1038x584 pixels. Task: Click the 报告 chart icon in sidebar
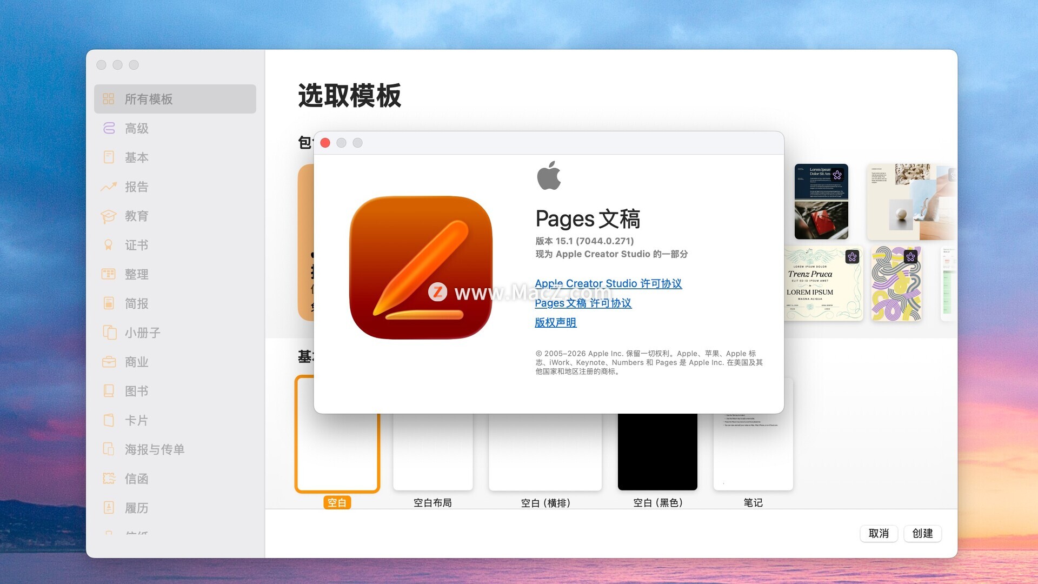109,187
